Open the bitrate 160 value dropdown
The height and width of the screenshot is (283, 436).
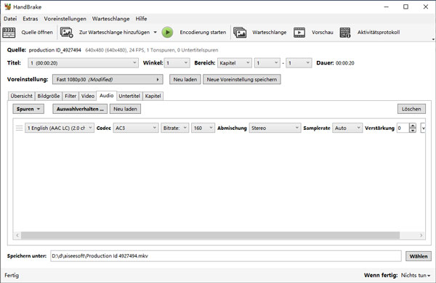(203, 128)
